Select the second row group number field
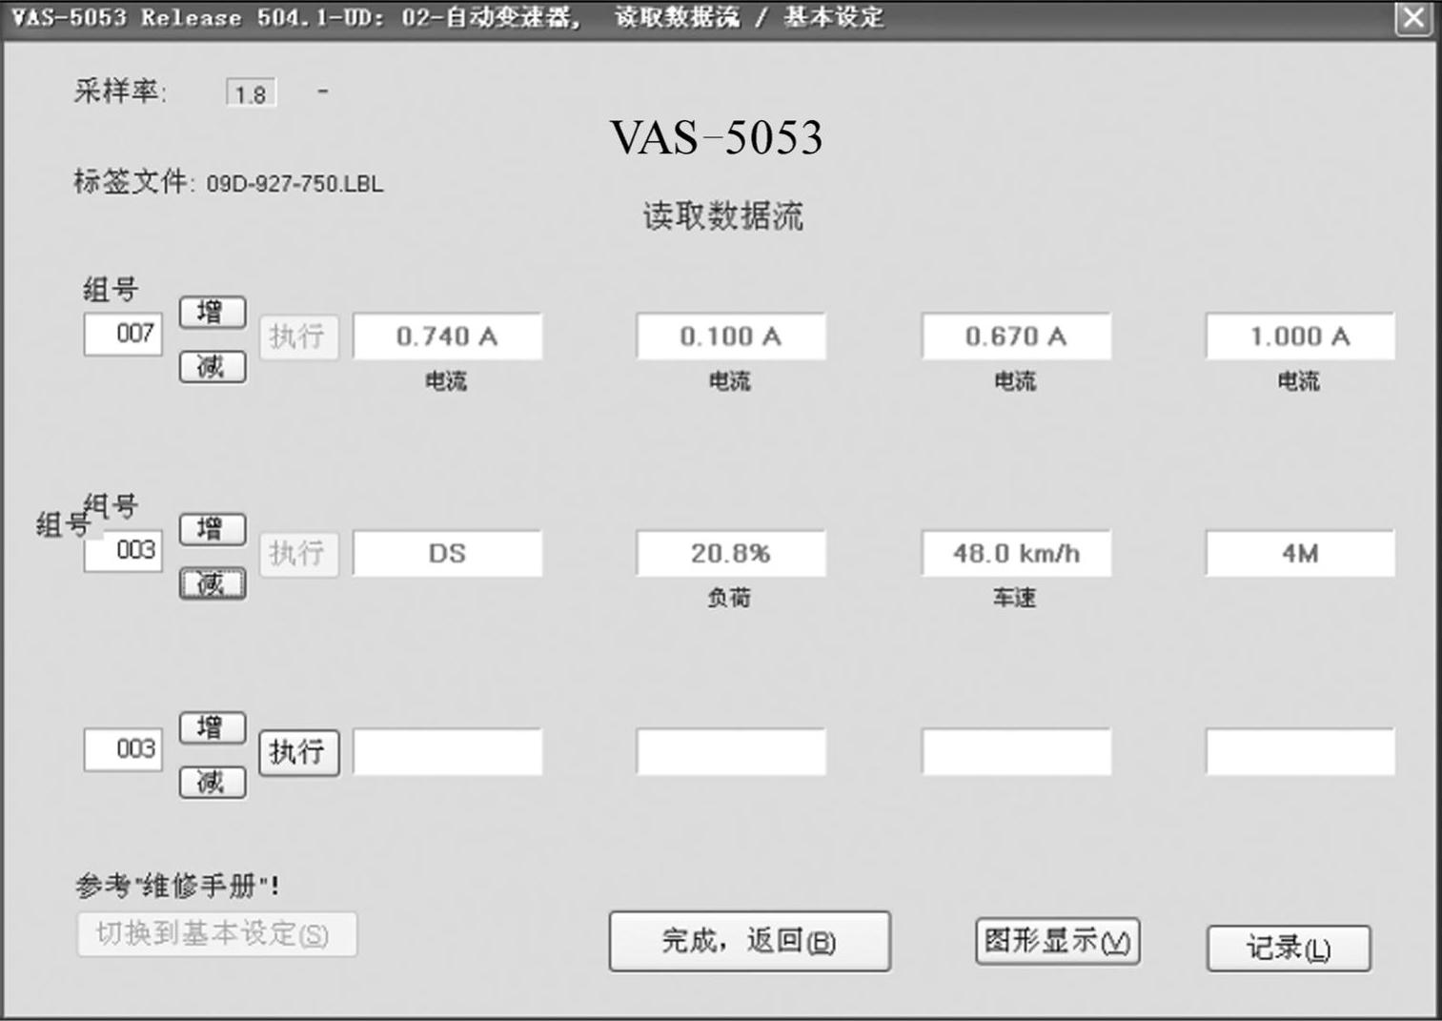Viewport: 1442px width, 1021px height. point(123,551)
